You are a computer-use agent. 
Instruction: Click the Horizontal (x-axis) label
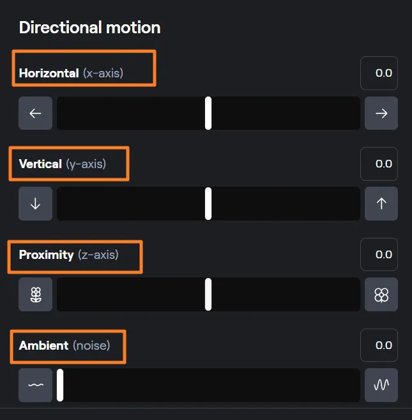point(71,73)
